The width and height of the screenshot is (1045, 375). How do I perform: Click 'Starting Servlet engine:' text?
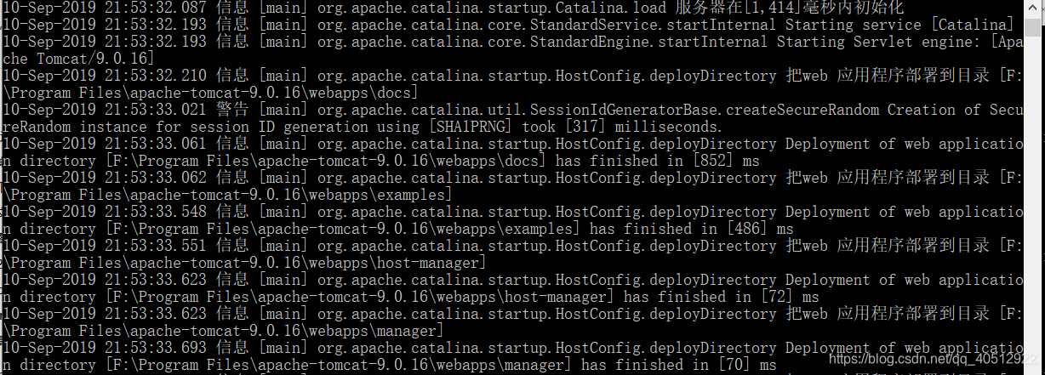pyautogui.click(x=878, y=42)
